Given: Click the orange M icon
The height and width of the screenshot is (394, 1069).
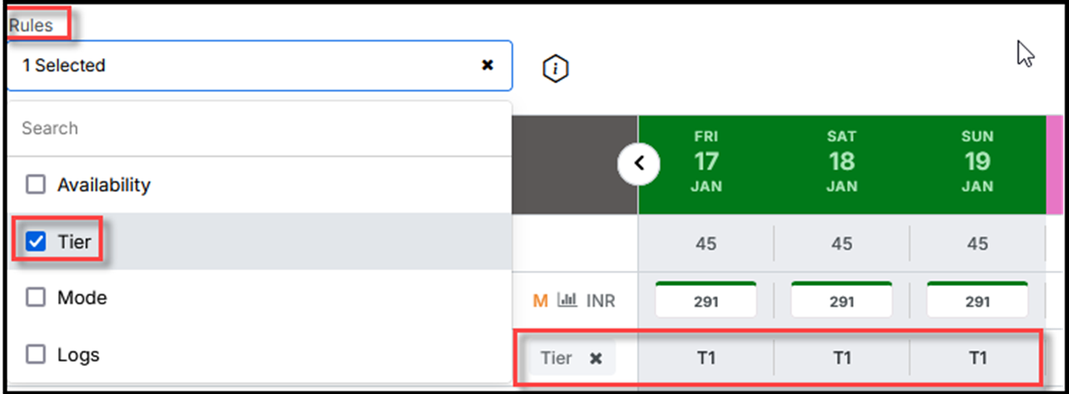Looking at the screenshot, I should (x=541, y=301).
